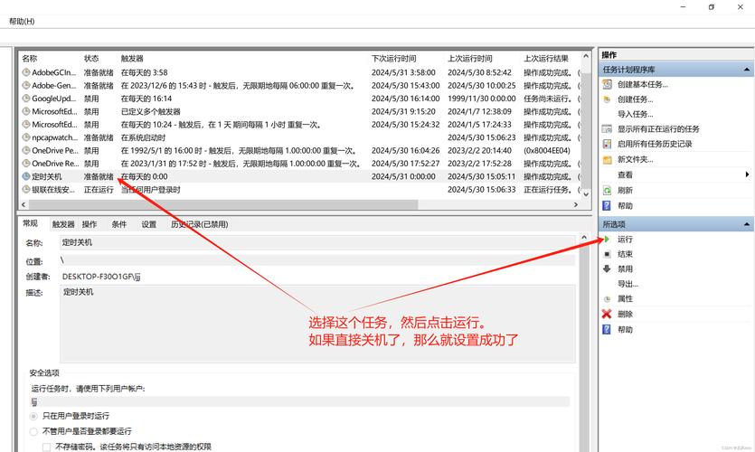The width and height of the screenshot is (755, 452).
Task: Click the task list scroll-right arrow
Action: point(575,204)
